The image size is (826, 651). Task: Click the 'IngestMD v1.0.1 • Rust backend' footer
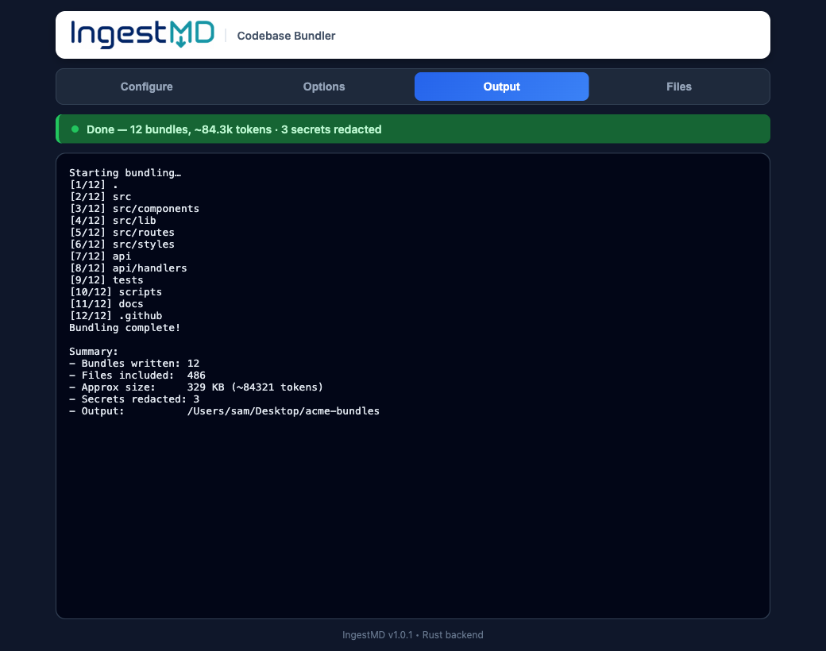point(413,634)
